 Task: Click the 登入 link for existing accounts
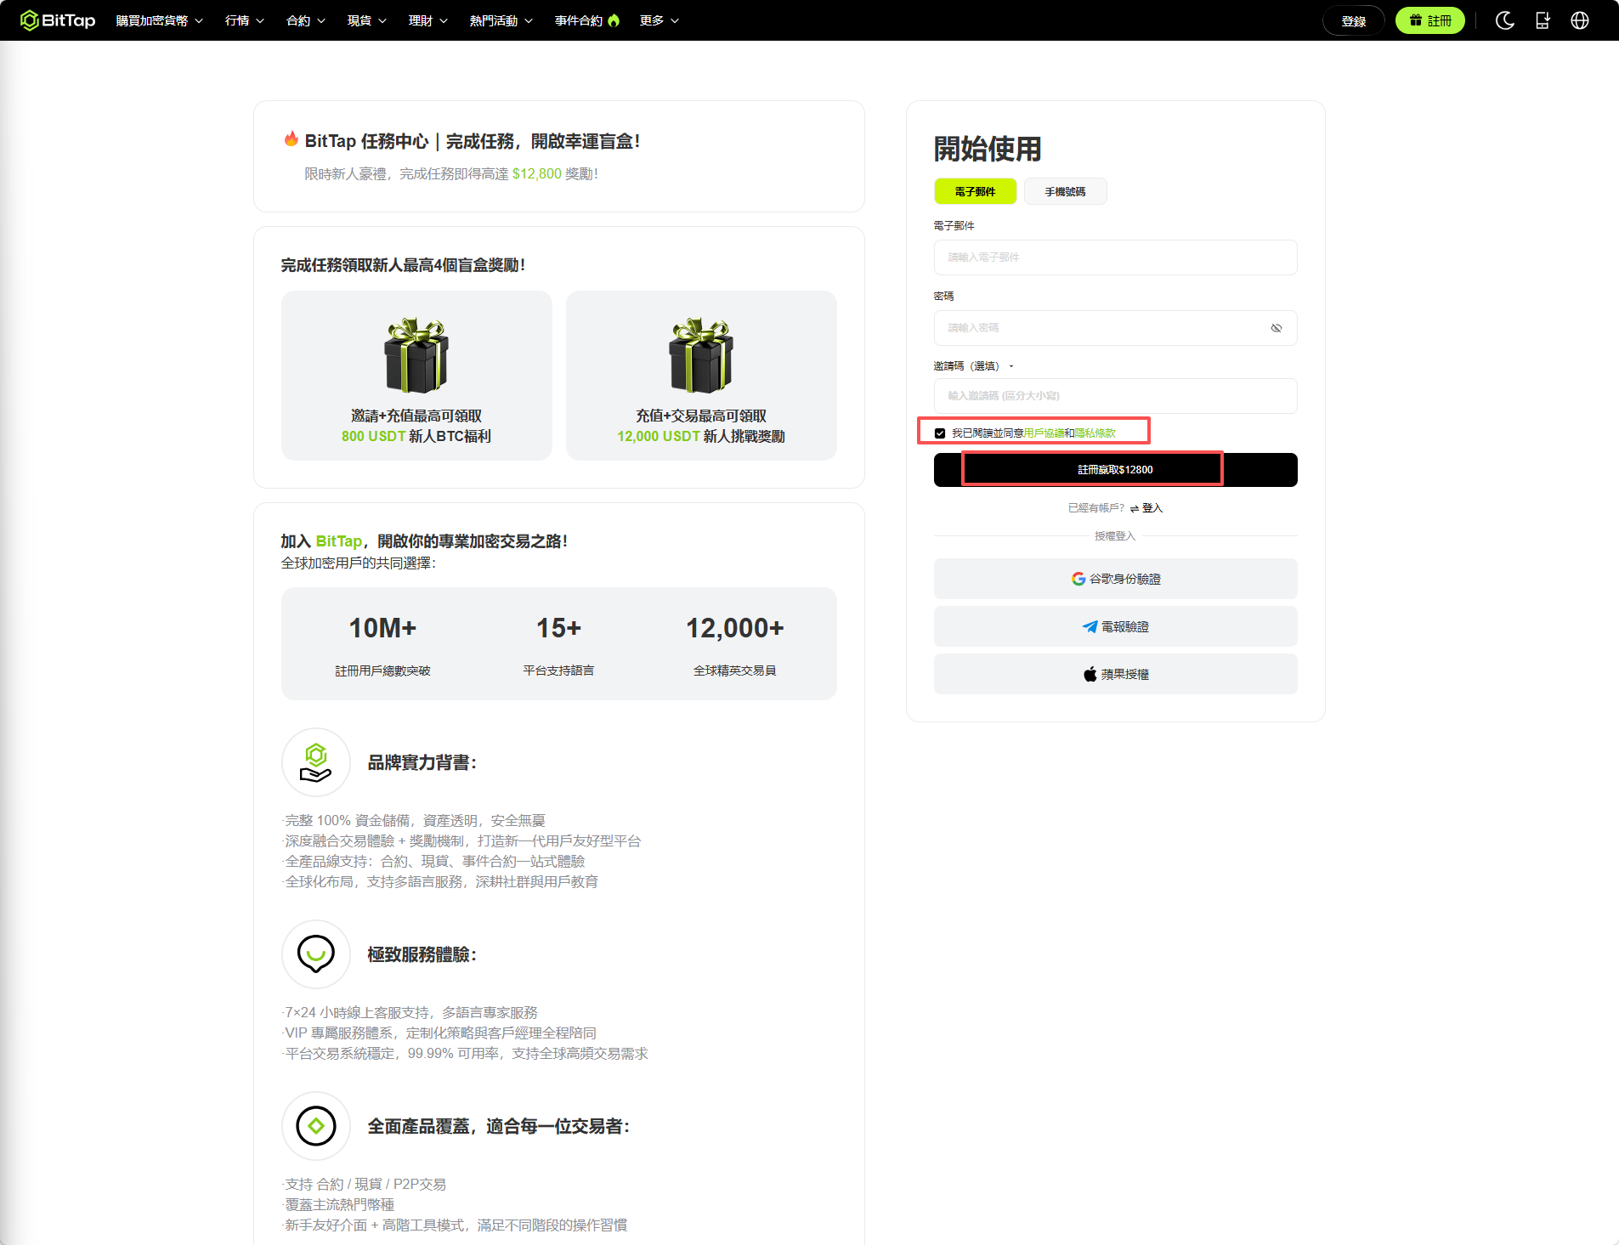point(1152,508)
